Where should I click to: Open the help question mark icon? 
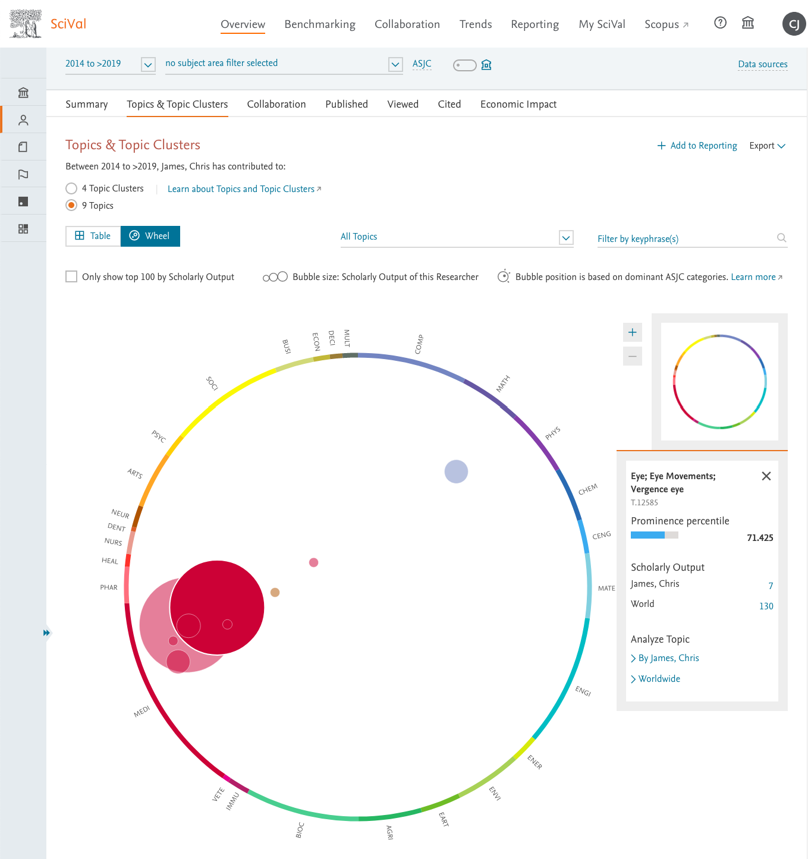[720, 23]
